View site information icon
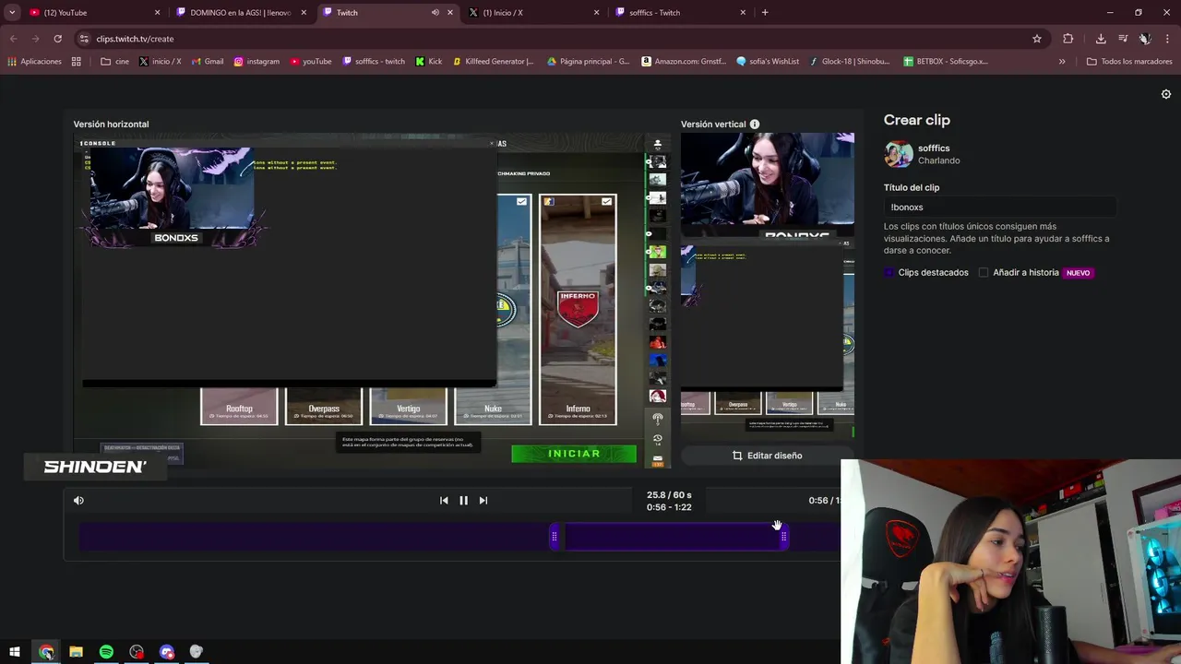 tap(84, 39)
